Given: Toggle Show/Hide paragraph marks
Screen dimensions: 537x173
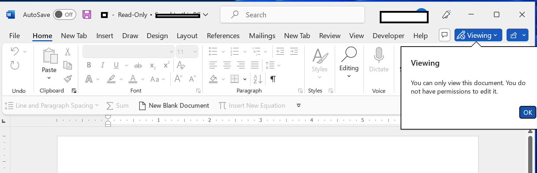Looking at the screenshot, I should [x=273, y=79].
